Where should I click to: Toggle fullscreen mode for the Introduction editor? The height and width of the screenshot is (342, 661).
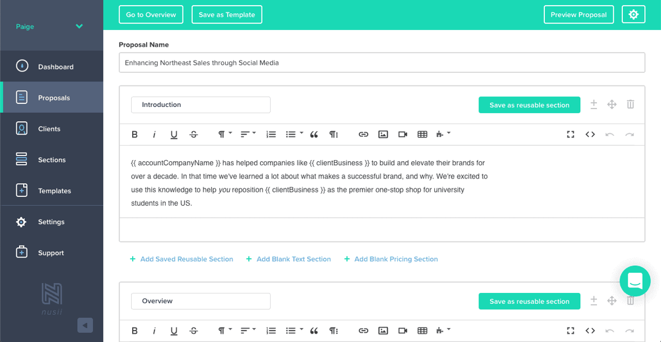[570, 134]
